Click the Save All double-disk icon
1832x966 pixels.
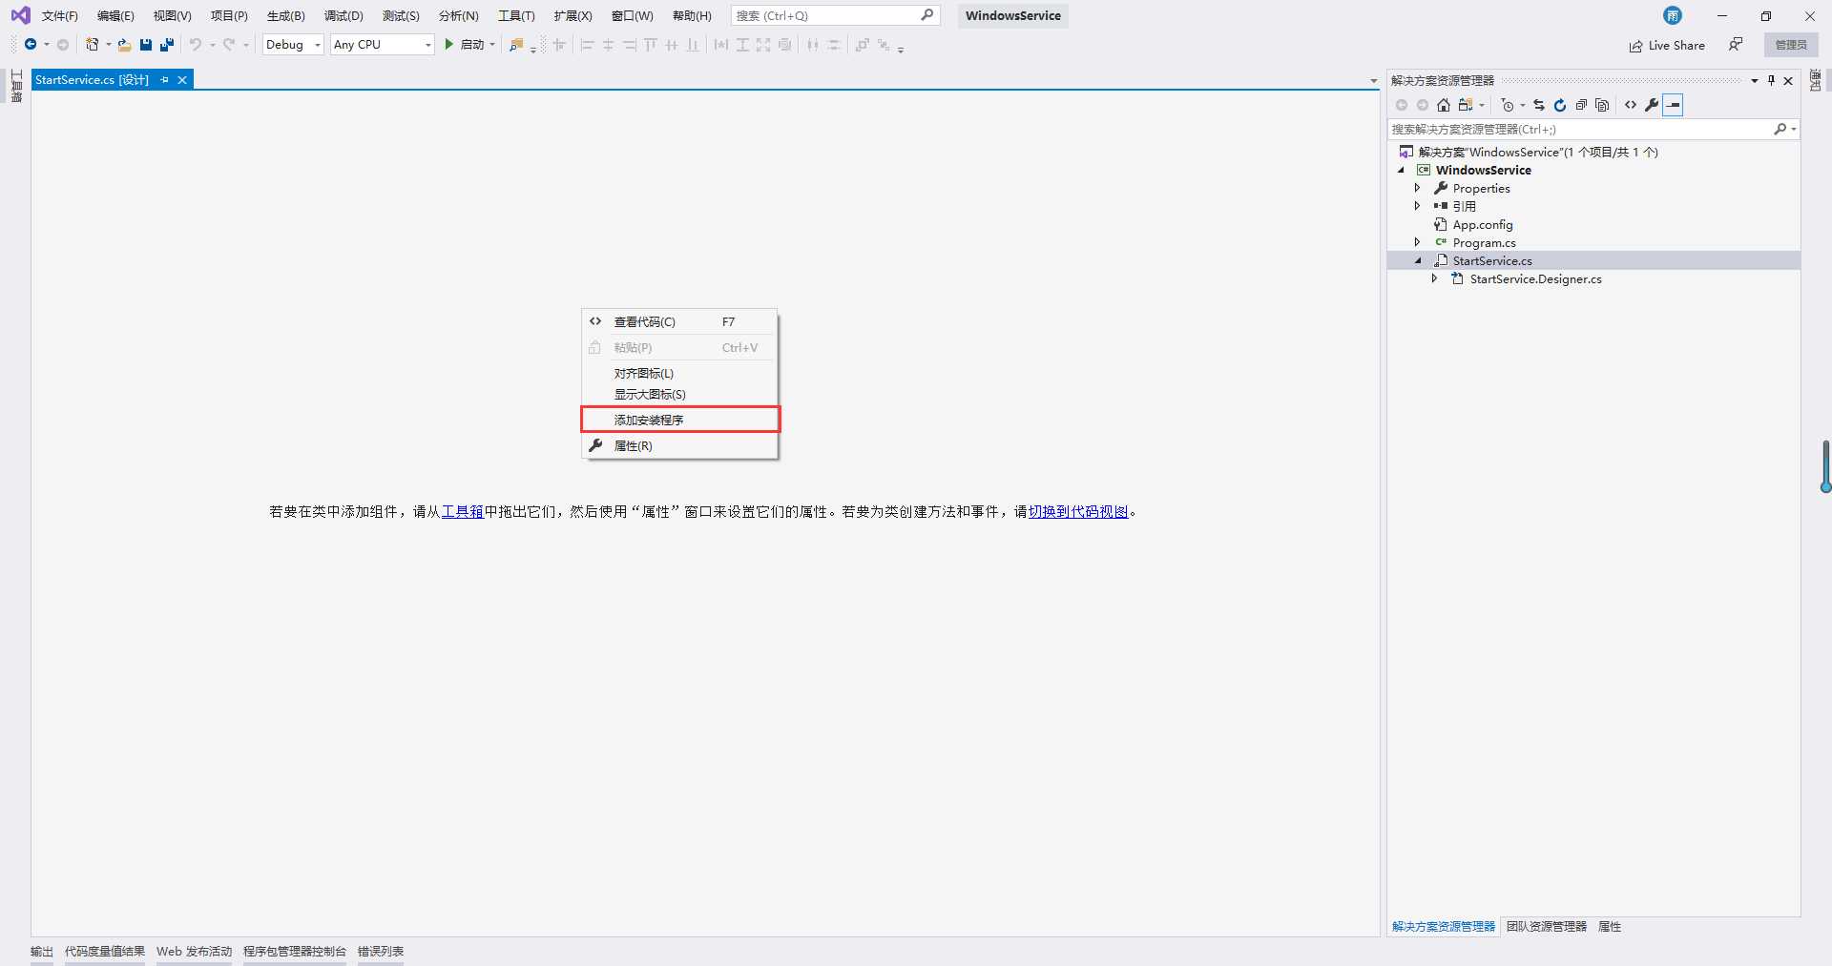tap(167, 45)
